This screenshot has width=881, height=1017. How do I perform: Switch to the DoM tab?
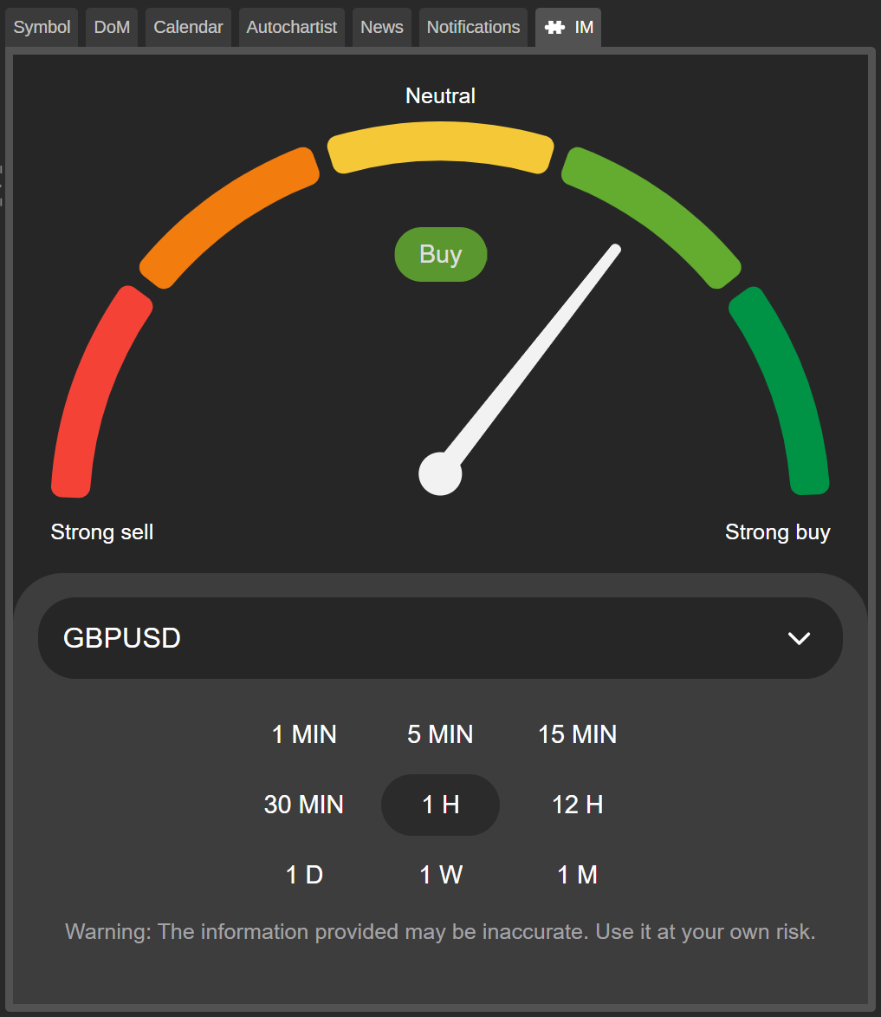click(x=112, y=28)
